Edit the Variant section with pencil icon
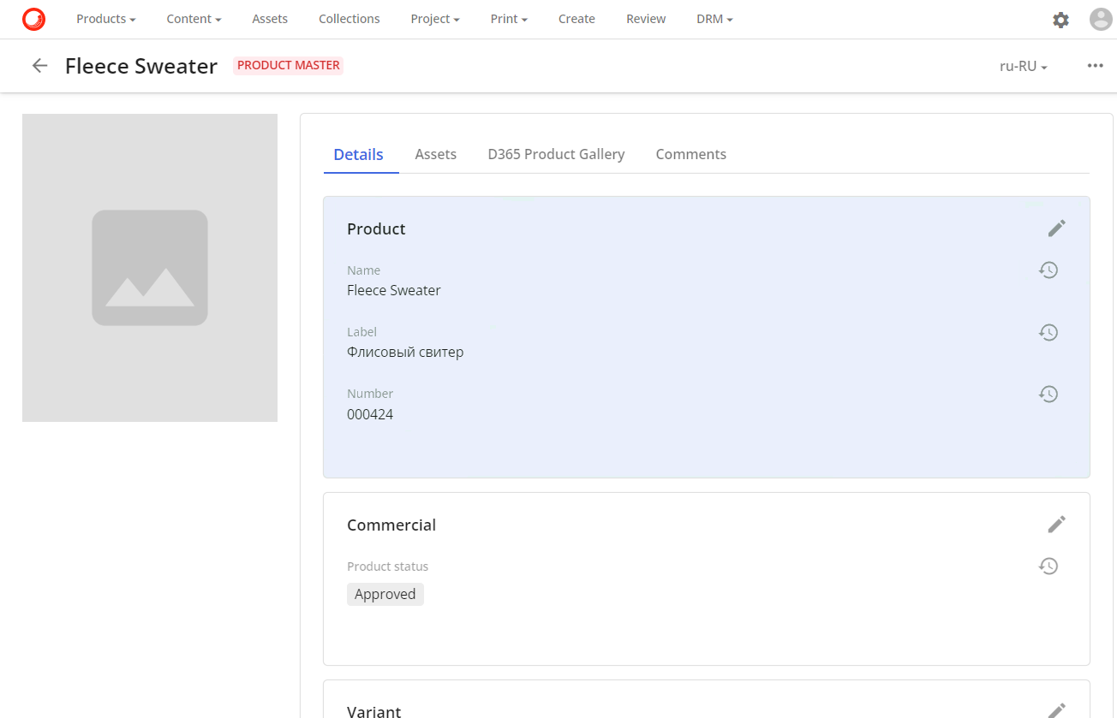 1056,710
